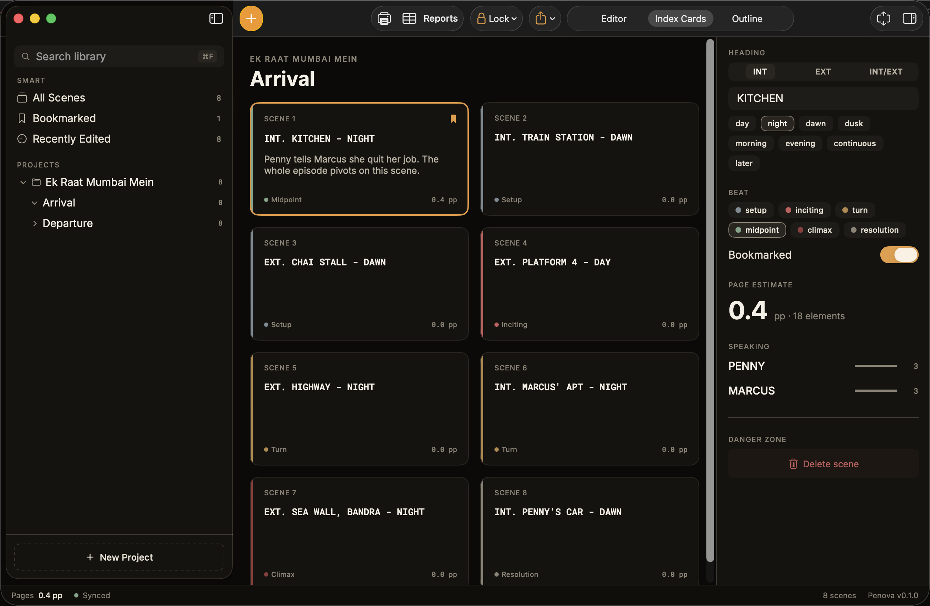Select Scene 7 Sea Wall, Bandra card
The image size is (930, 606).
359,531
